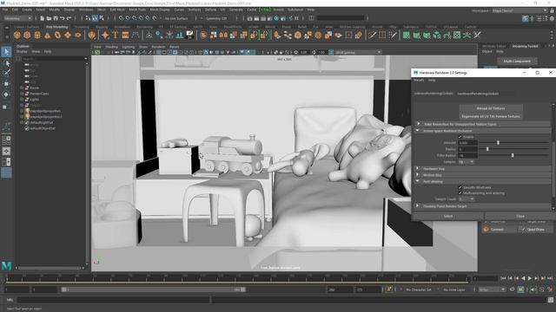
Task: Click the orange SVG shelf icon
Action: tap(125, 35)
